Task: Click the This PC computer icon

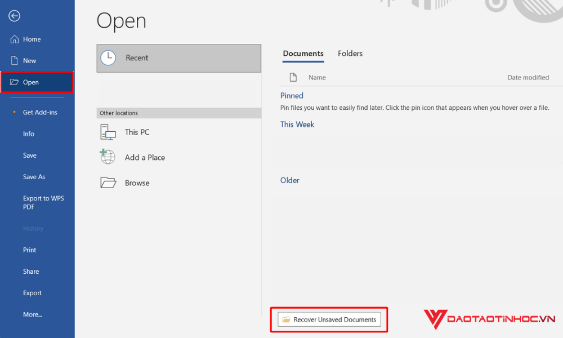Action: pos(108,132)
